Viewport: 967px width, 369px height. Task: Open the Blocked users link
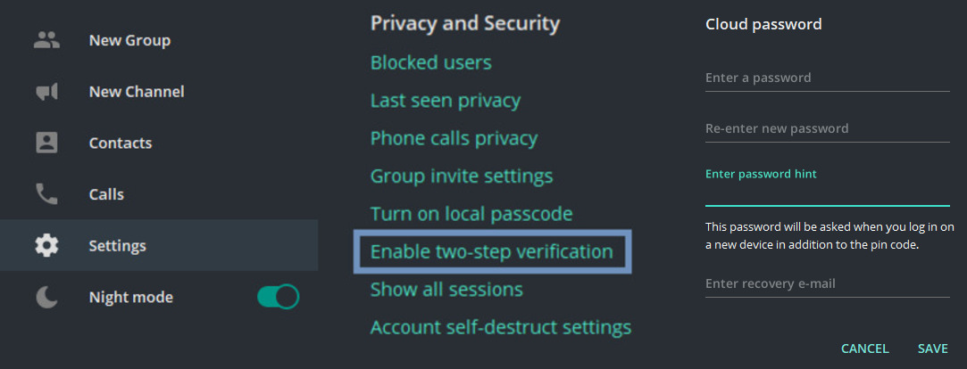pyautogui.click(x=430, y=62)
